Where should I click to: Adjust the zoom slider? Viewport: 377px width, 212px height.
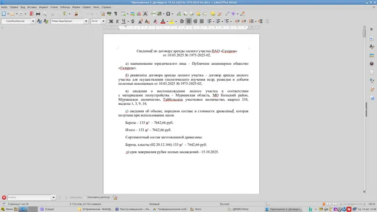(x=353, y=204)
